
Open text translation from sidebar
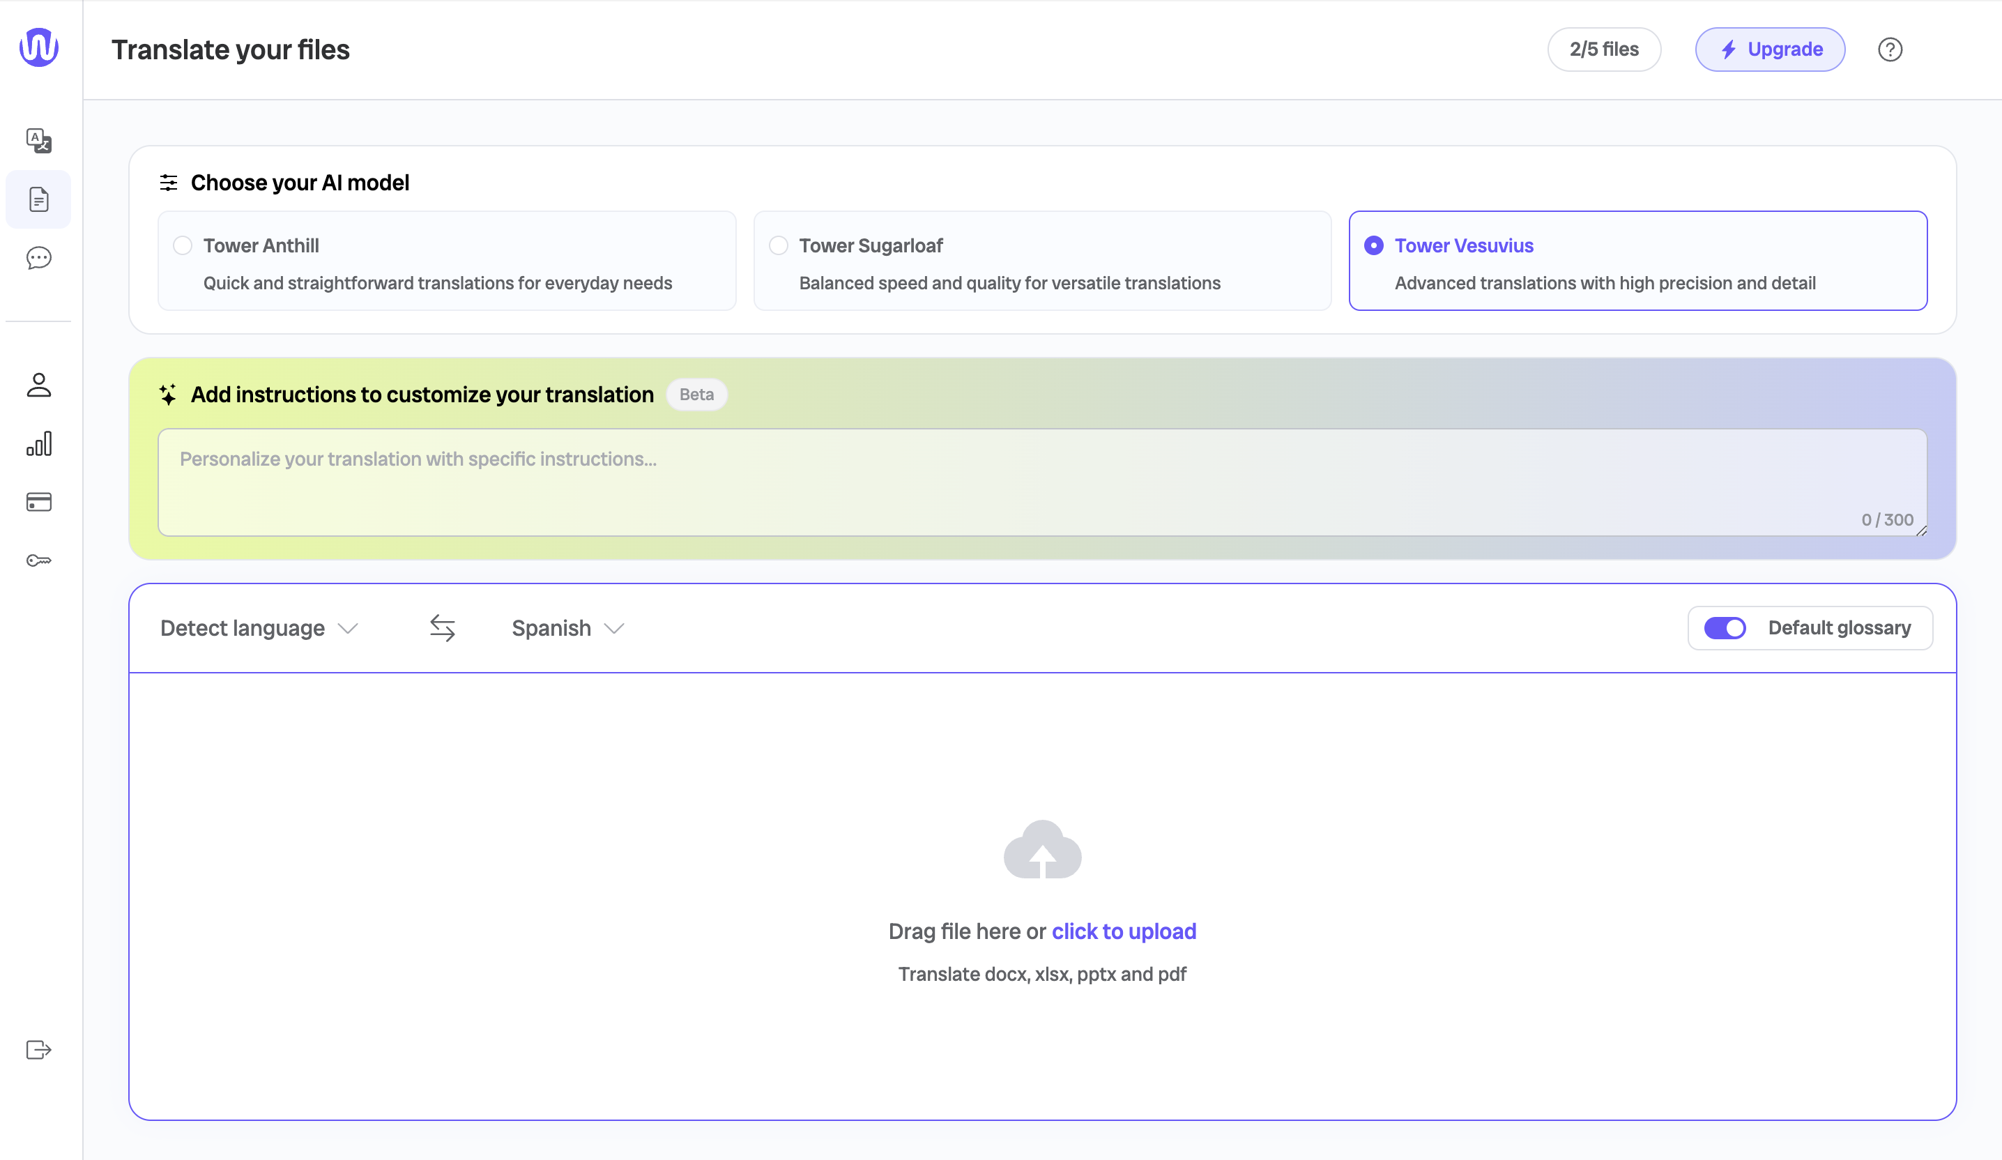[x=38, y=141]
